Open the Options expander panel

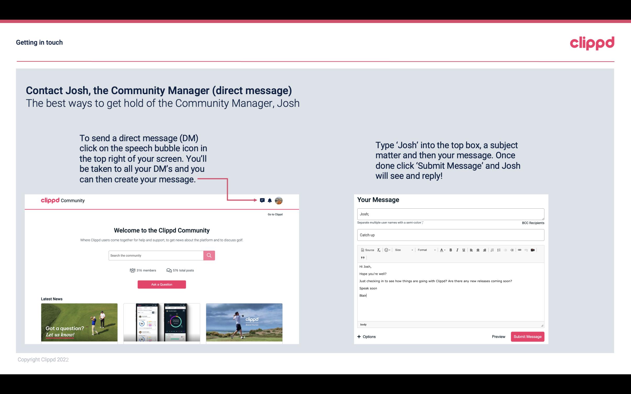[x=366, y=336]
